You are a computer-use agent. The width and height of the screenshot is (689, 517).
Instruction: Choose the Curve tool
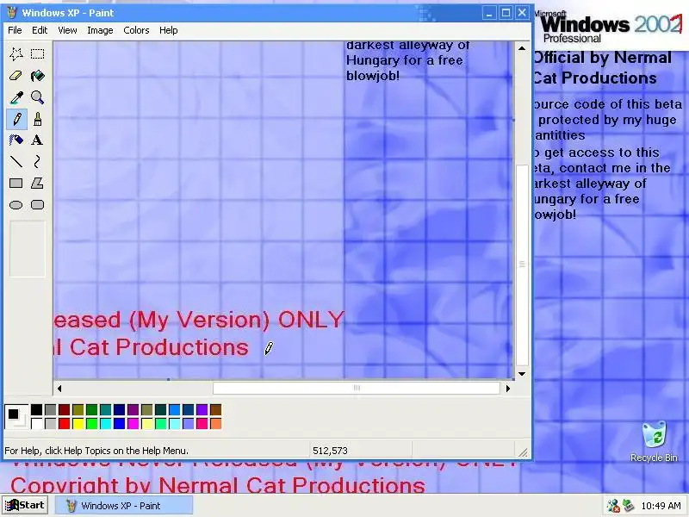click(38, 162)
